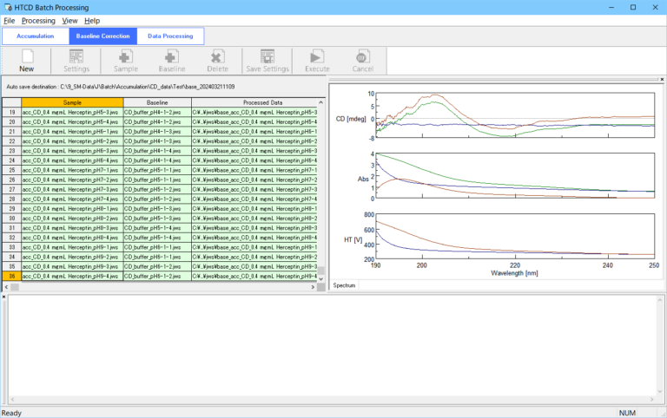The image size is (667, 418).
Task: Open the Settings toolbar icon
Action: click(76, 61)
